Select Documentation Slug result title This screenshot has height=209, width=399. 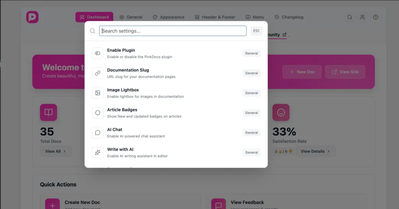click(x=128, y=70)
